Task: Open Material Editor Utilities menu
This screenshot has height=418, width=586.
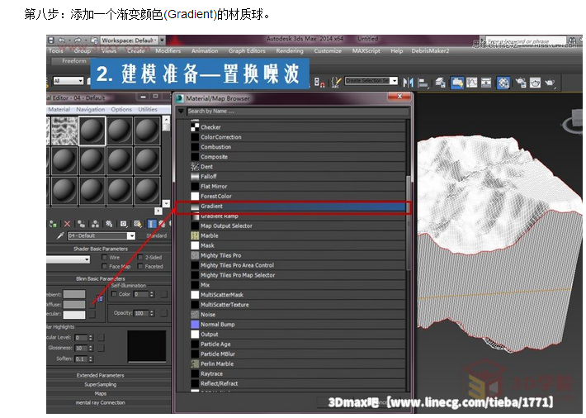Action: pyautogui.click(x=148, y=109)
